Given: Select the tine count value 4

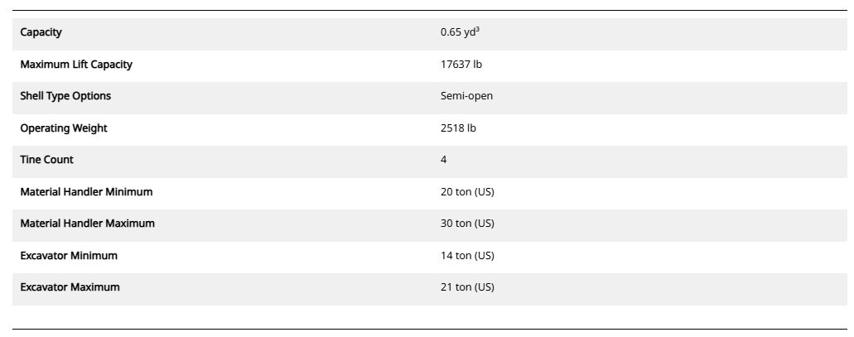Looking at the screenshot, I should pos(444,160).
